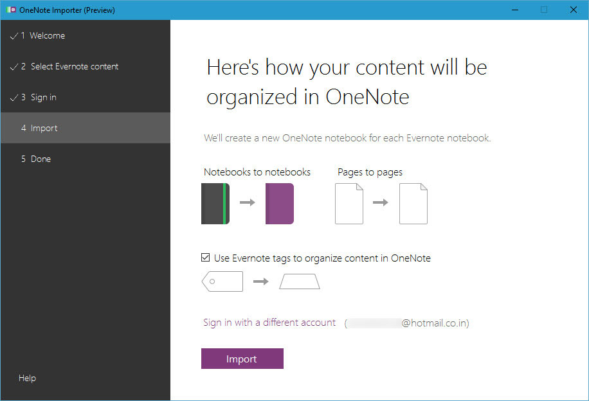The height and width of the screenshot is (401, 589).
Task: Click the OneNote tag shape icon
Action: coord(300,281)
